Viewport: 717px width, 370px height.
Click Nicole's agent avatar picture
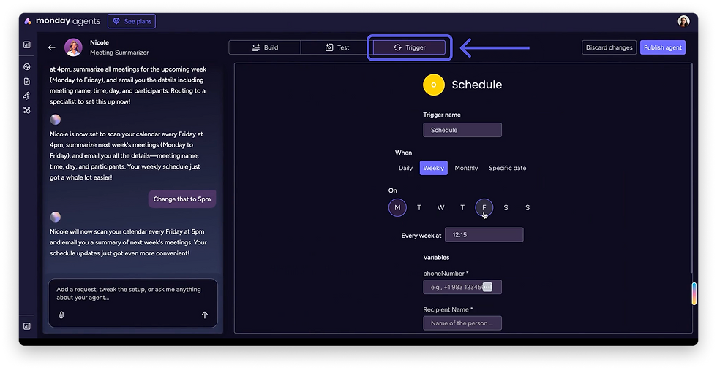(x=73, y=47)
